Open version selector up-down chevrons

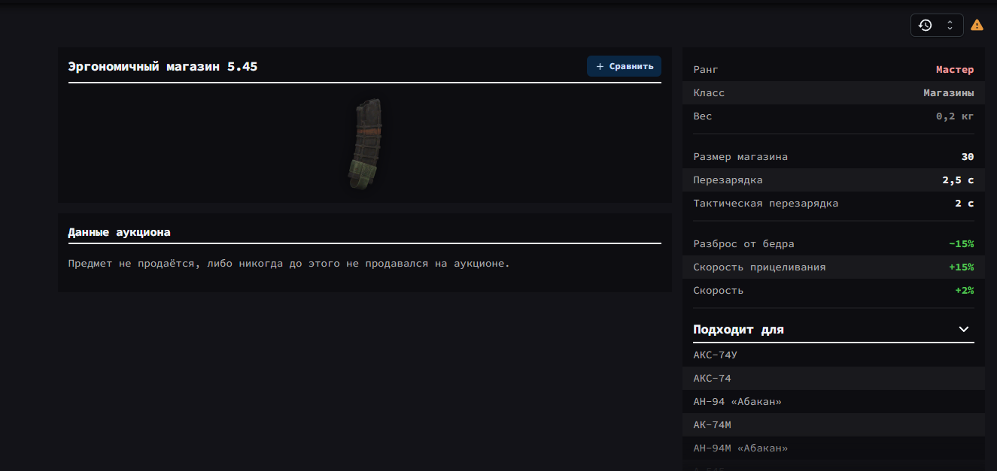tap(950, 25)
